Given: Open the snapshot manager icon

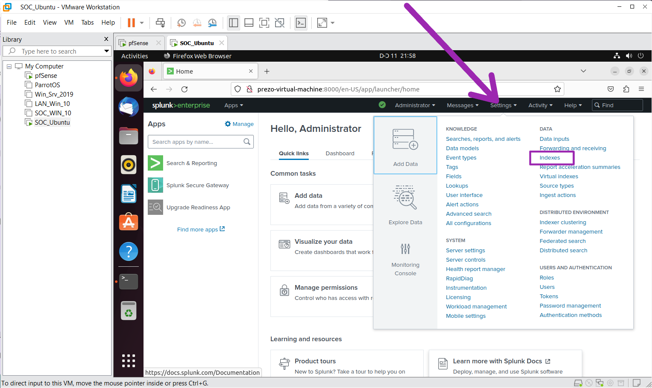Looking at the screenshot, I should pos(212,23).
